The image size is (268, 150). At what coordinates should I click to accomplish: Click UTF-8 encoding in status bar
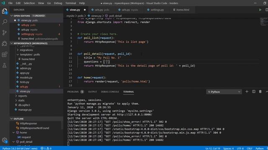[x=240, y=148]
